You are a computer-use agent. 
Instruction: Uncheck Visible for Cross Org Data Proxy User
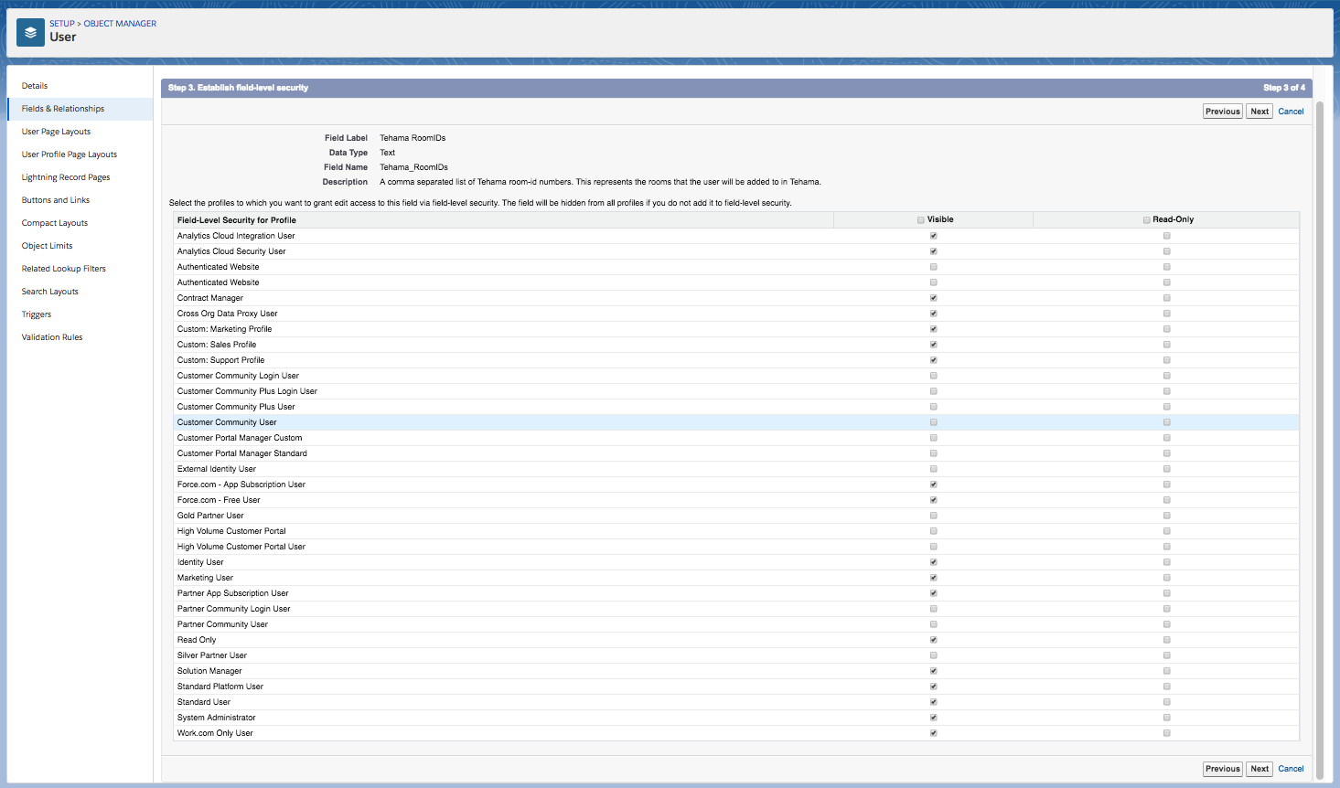[x=934, y=314]
